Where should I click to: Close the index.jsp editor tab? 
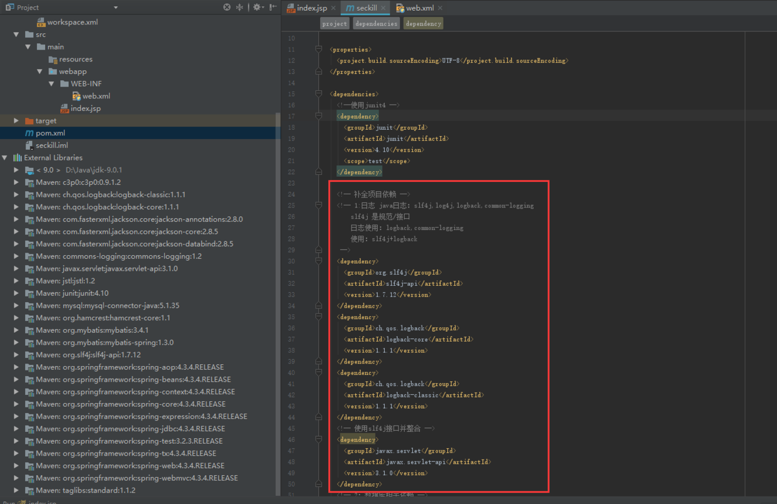[333, 8]
